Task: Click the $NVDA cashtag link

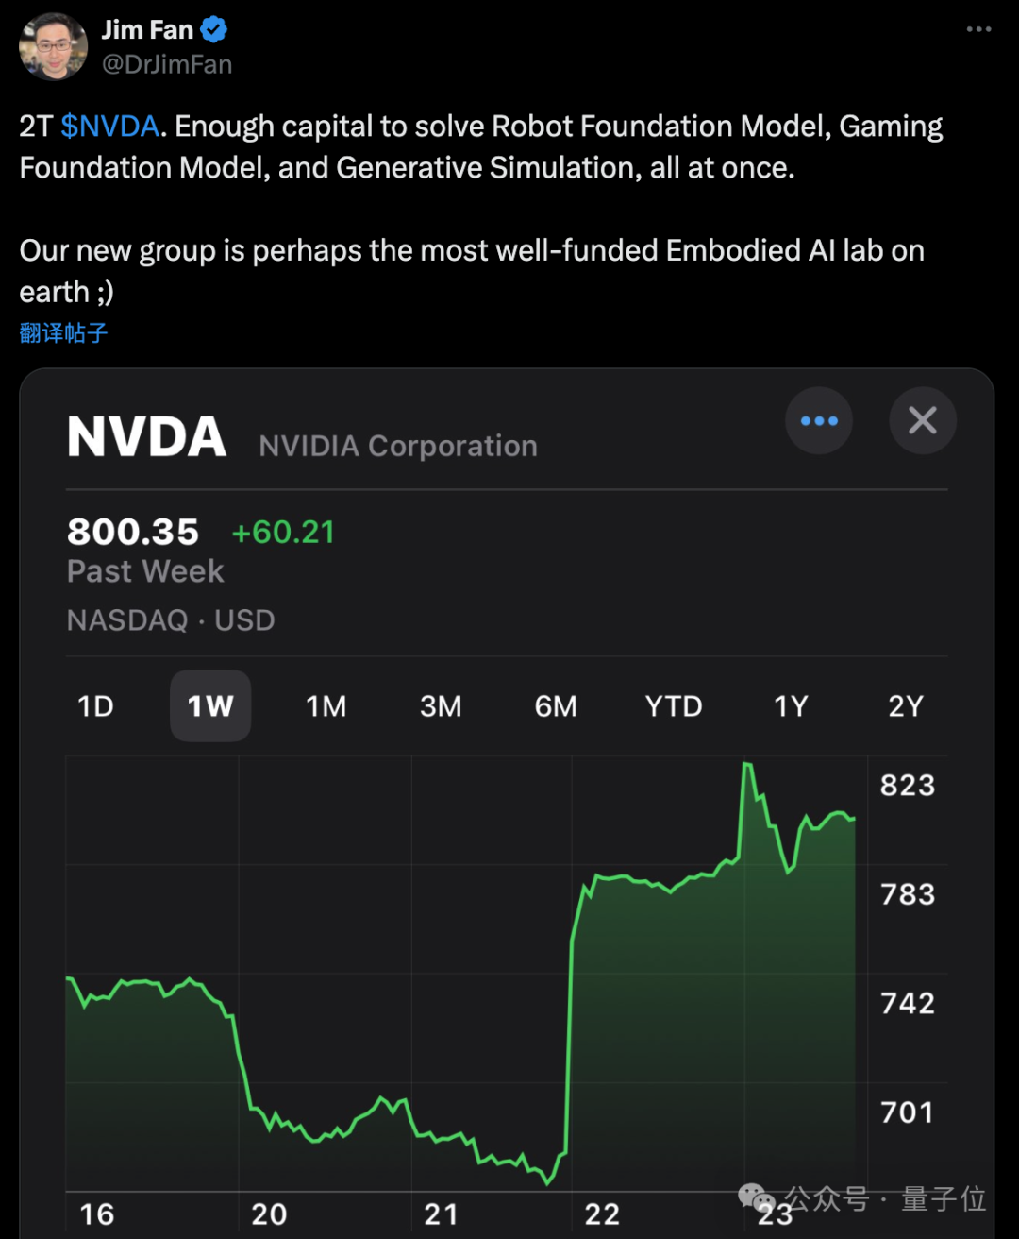Action: pos(109,127)
